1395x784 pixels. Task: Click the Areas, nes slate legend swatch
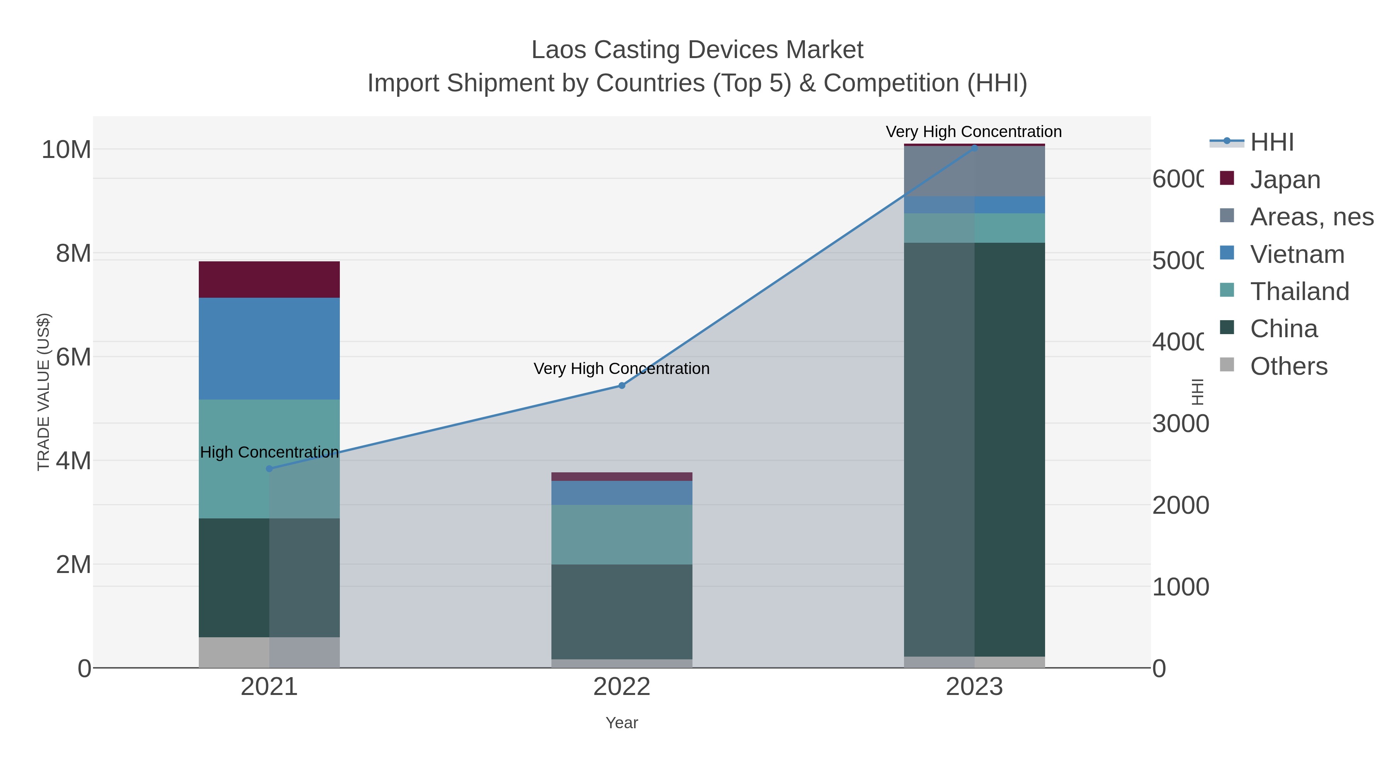[x=1227, y=215]
